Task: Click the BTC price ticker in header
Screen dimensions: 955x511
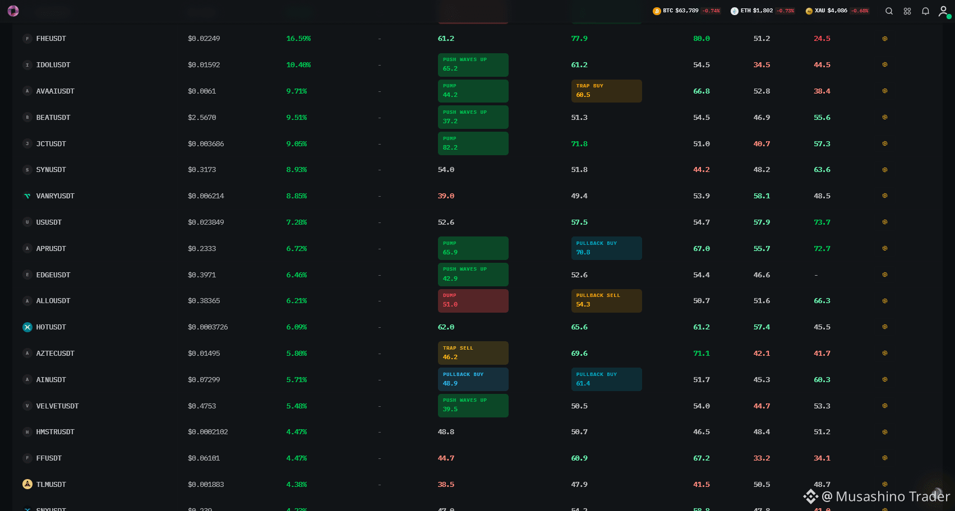Action: 687,11
